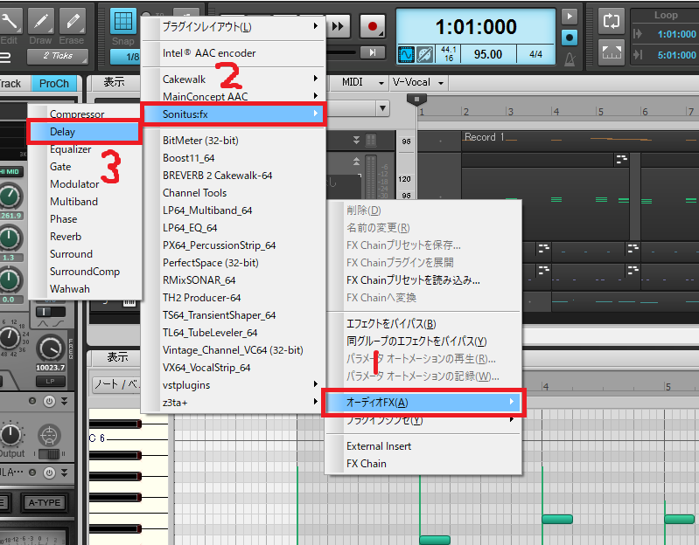Toggle the LP filter button
Image resolution: width=699 pixels, height=545 pixels.
50,381
